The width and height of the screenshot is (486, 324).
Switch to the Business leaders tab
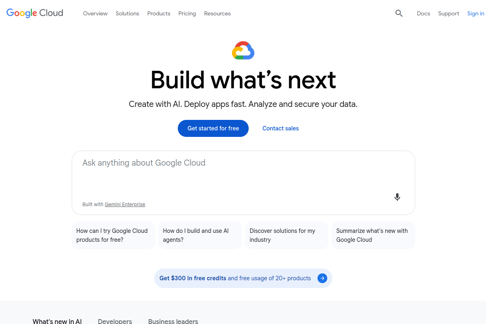(x=173, y=321)
